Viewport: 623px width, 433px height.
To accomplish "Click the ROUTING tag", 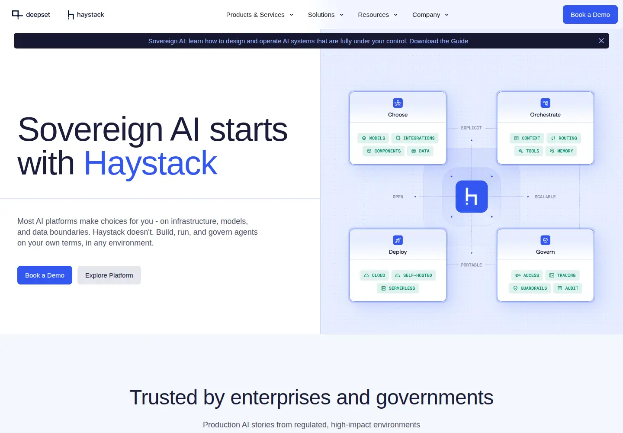I will [x=564, y=138].
